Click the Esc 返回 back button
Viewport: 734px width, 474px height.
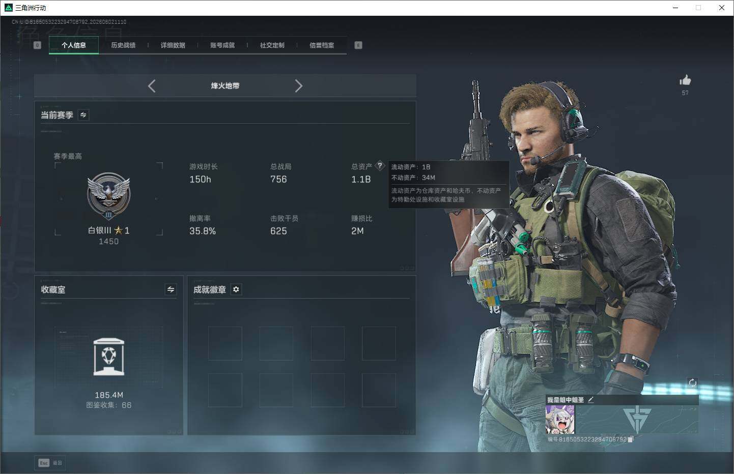click(x=50, y=463)
